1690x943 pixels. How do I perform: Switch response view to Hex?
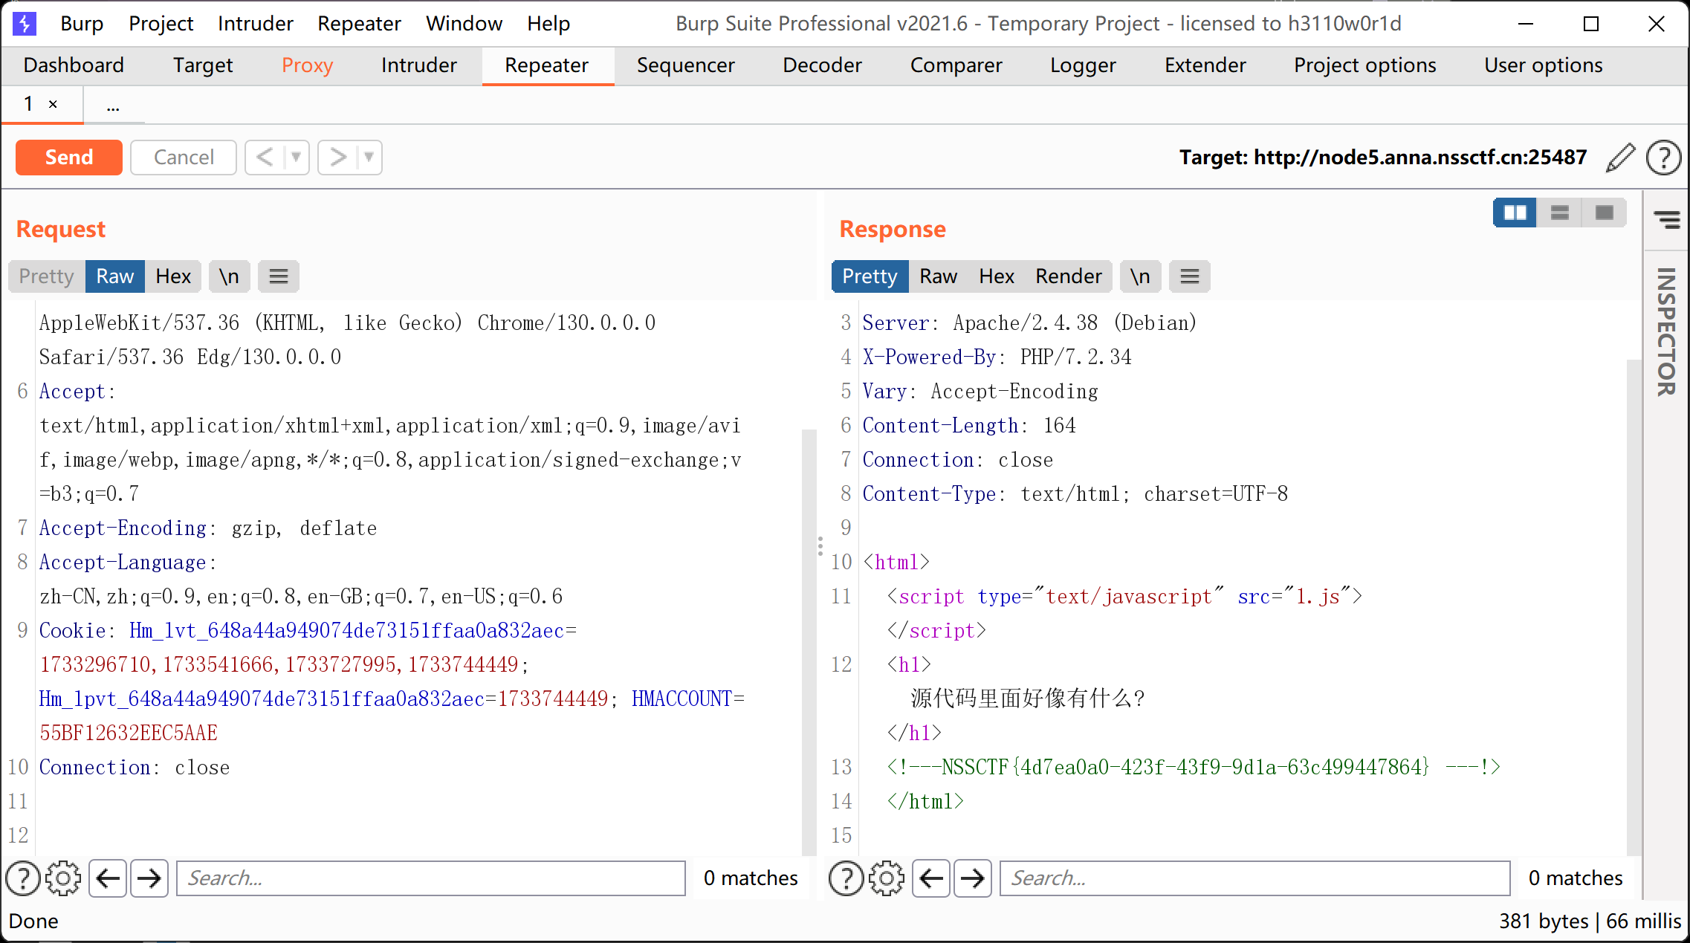pos(997,276)
